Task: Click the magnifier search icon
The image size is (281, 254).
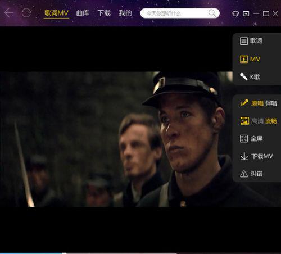Action: tap(212, 13)
